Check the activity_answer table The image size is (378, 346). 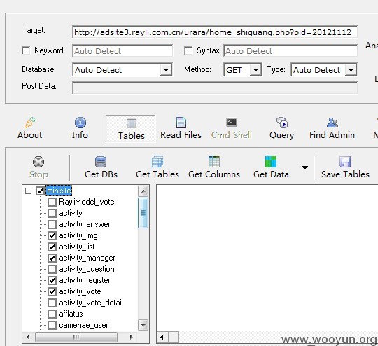pos(52,224)
